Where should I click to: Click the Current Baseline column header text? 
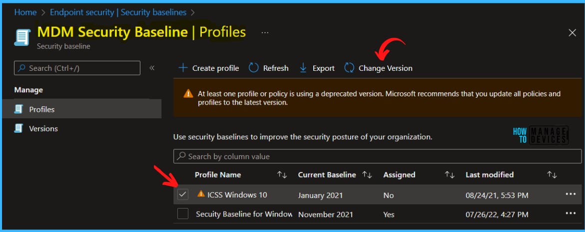click(327, 175)
